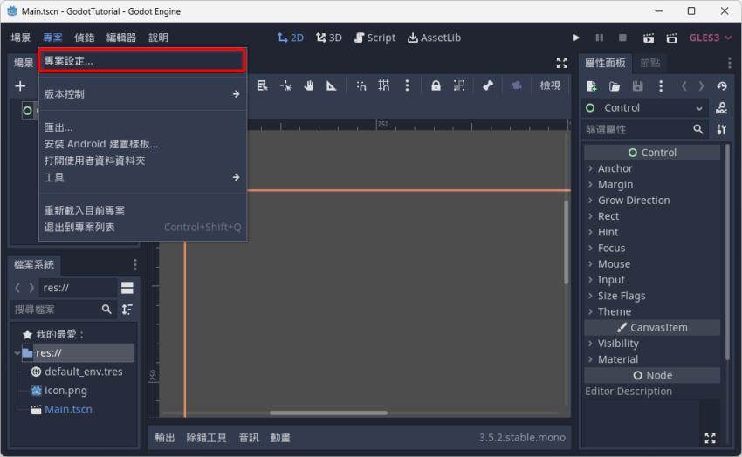Screen dimensions: 742x457
Task: Select Main.tscn in the file system
Action: click(68, 409)
